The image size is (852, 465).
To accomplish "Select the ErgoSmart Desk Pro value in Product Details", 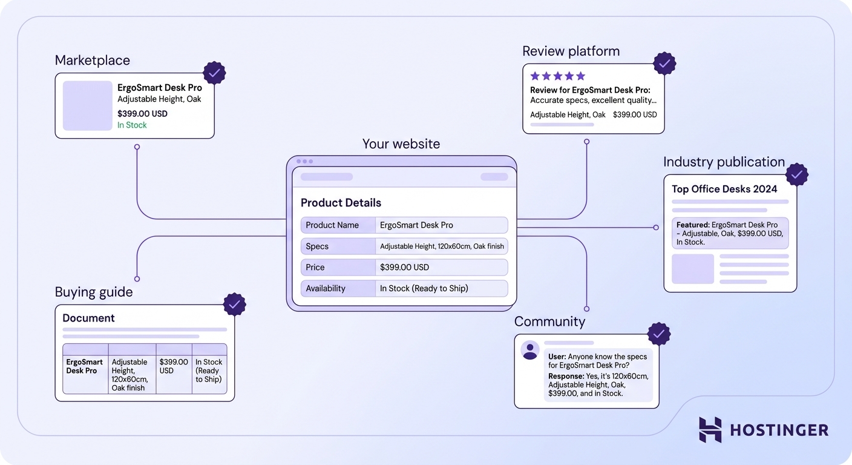I will tap(442, 225).
